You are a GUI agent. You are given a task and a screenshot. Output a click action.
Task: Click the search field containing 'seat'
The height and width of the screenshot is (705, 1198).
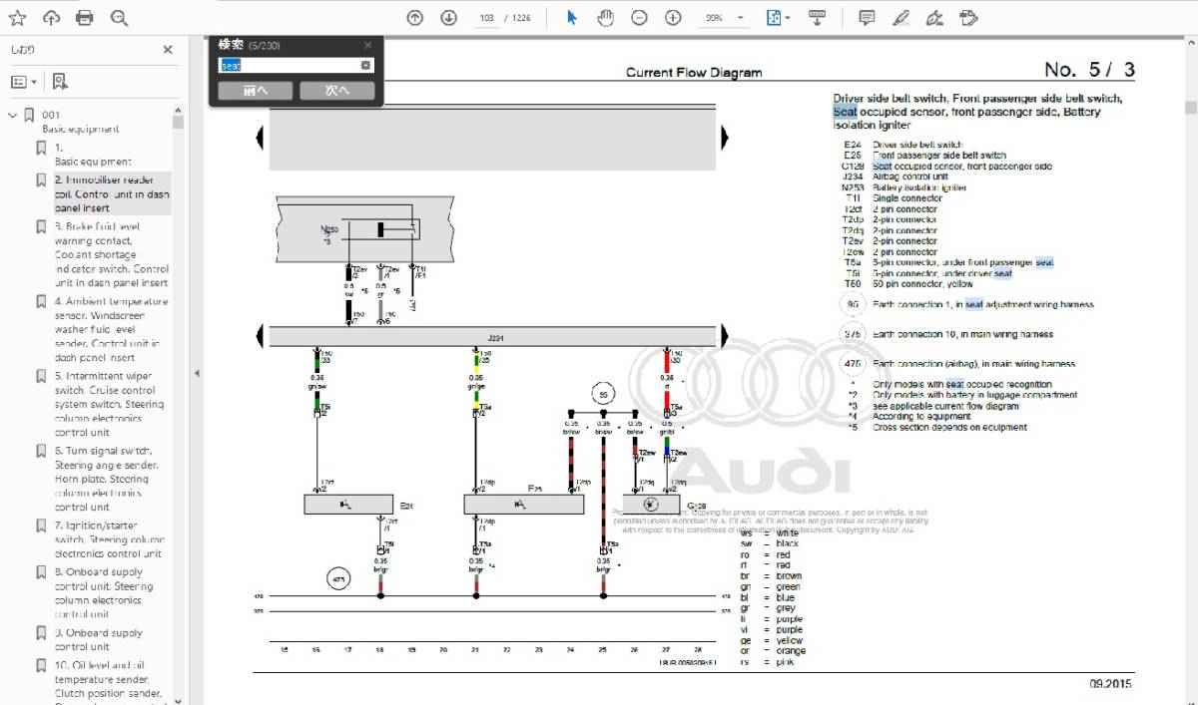coord(289,66)
